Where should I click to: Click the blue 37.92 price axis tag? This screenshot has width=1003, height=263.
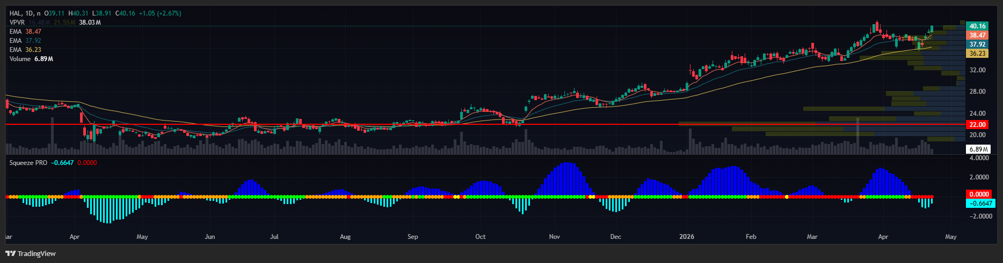coord(977,44)
